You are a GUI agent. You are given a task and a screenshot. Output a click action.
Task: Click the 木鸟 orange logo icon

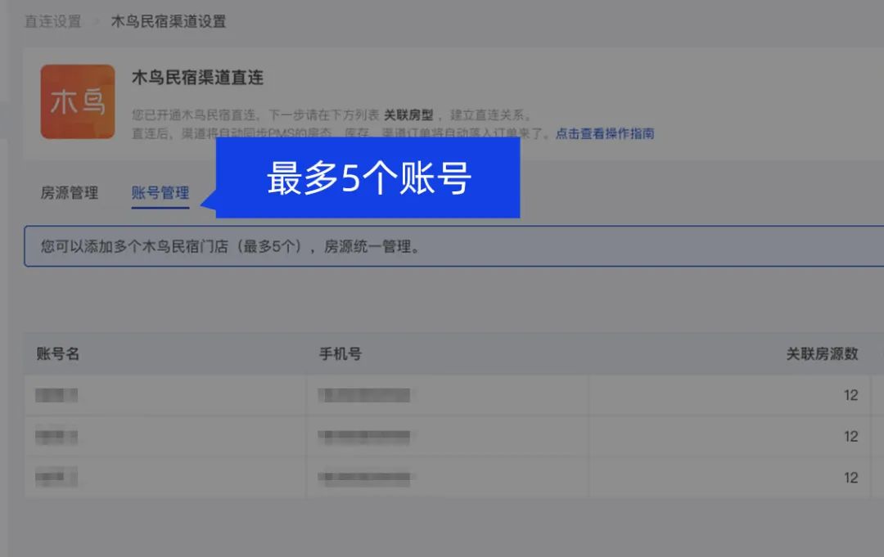point(78,101)
